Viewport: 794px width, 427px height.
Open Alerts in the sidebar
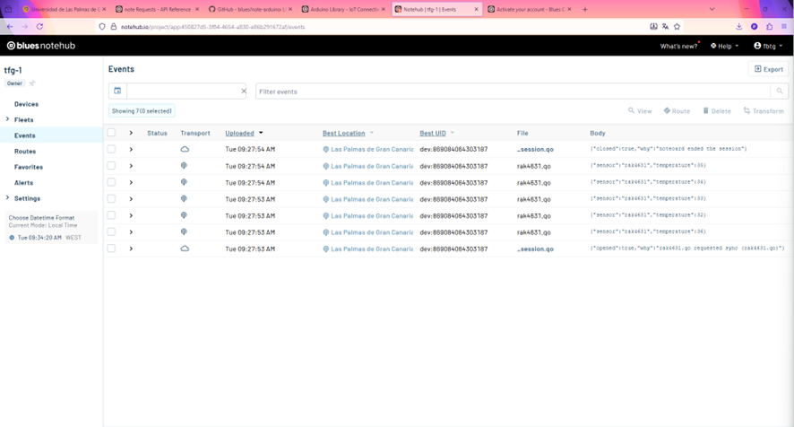[23, 183]
